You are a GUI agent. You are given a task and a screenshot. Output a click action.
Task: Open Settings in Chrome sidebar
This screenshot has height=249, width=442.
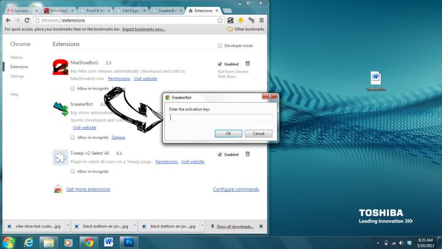(17, 76)
